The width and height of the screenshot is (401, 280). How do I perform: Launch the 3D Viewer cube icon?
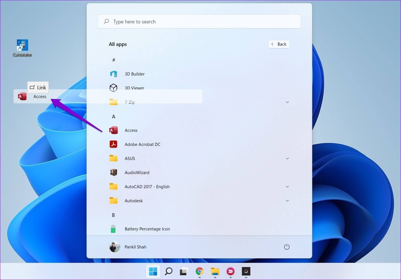(113, 88)
